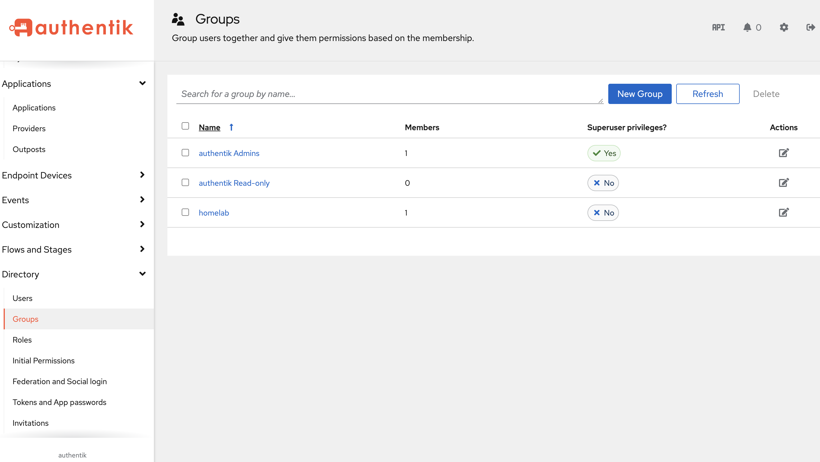The width and height of the screenshot is (820, 462).
Task: Go to the Users page
Action: click(22, 298)
